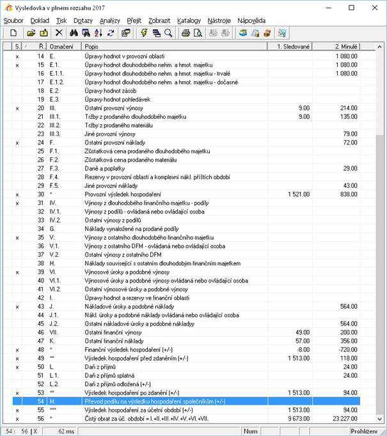Run the lightning bolt quick action icon

point(144,33)
